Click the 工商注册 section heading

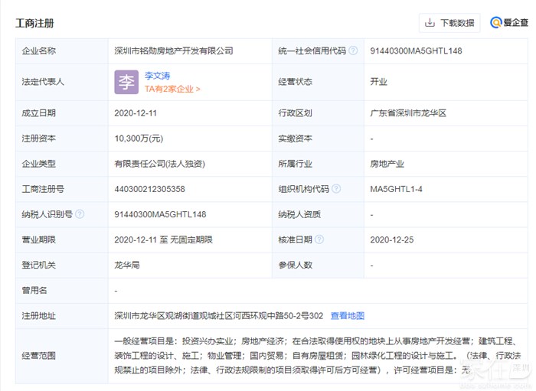tap(34, 23)
